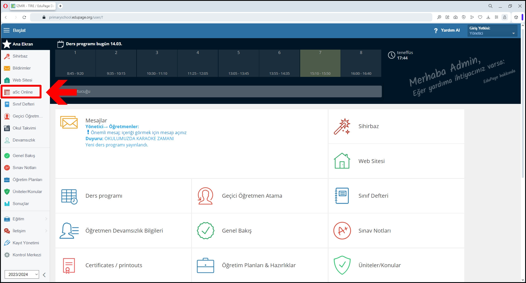Open Geçici Öğretmen sidebar item
Viewport: 526px width, 283px height.
tap(25, 116)
